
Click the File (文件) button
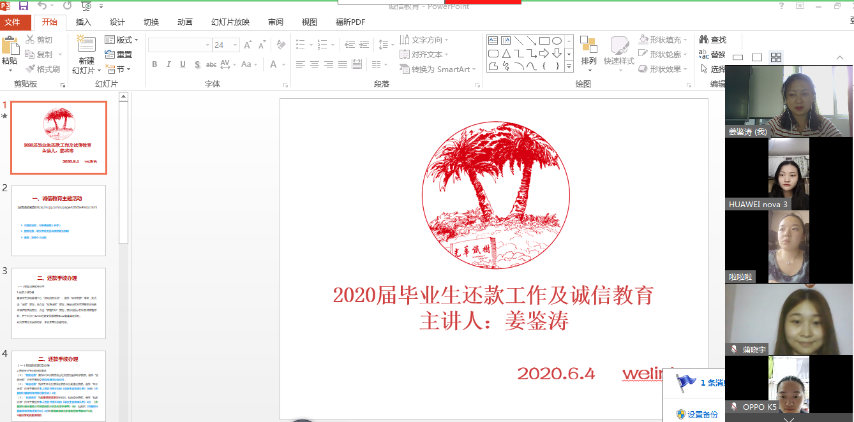pyautogui.click(x=13, y=22)
